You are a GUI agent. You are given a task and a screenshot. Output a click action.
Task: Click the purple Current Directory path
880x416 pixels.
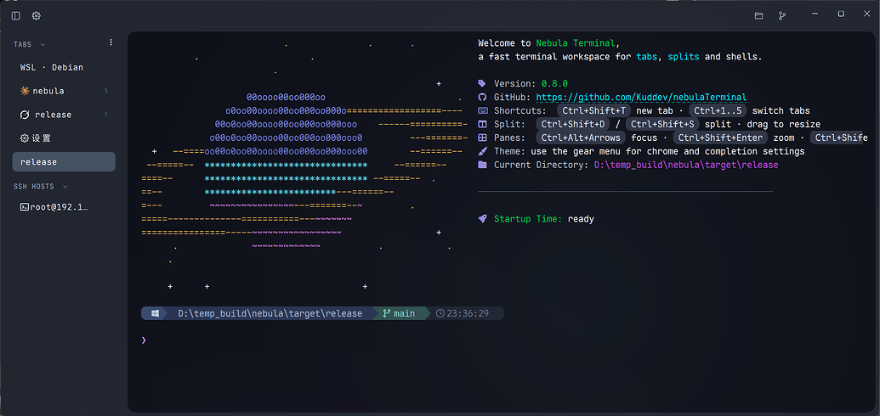coord(686,165)
